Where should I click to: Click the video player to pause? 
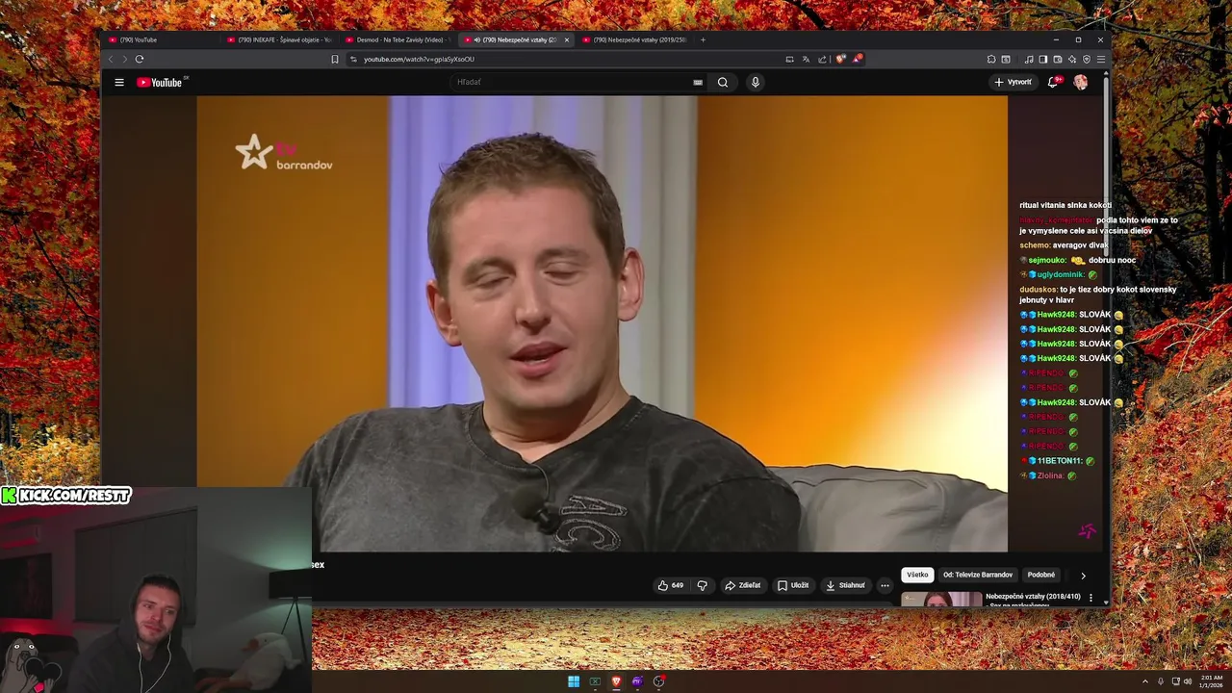click(x=603, y=323)
